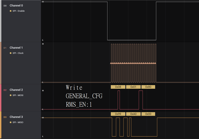Click the yellow dot beside SPI - MISO
This screenshot has height=139, width=199.
[x=11, y=123]
